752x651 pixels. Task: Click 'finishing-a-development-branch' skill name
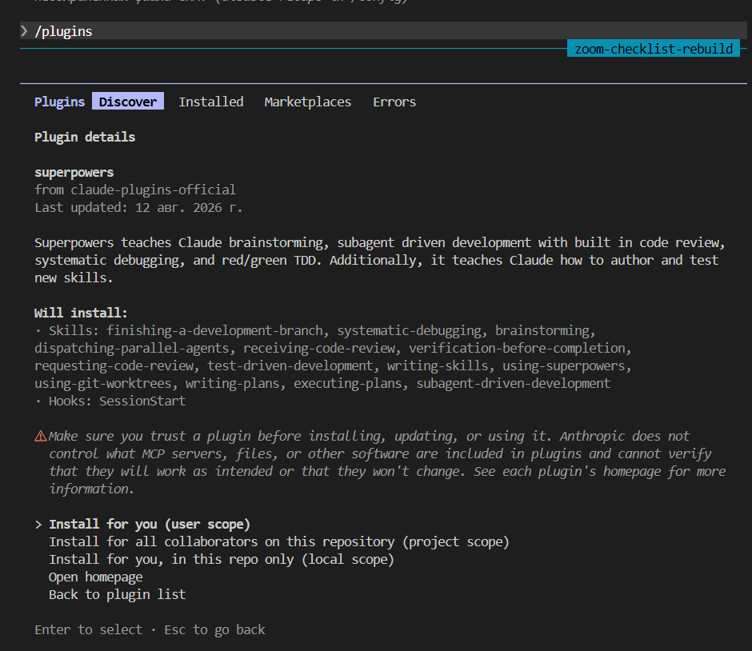tap(214, 331)
